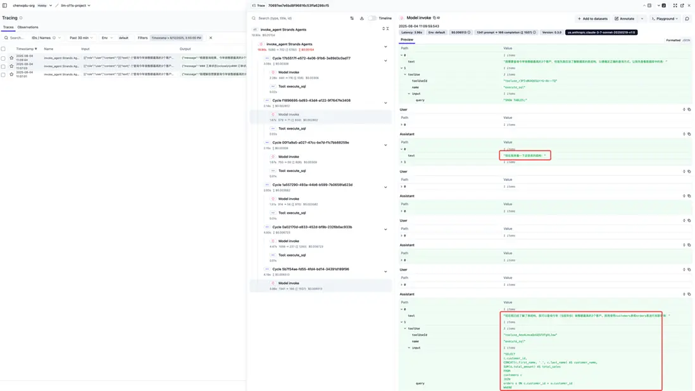Switch view to JSON format

tap(686, 40)
